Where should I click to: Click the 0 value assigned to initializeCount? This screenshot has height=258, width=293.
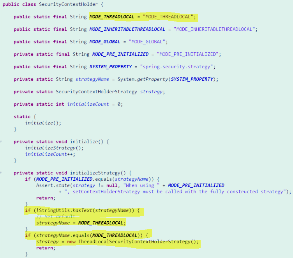coord(119,104)
